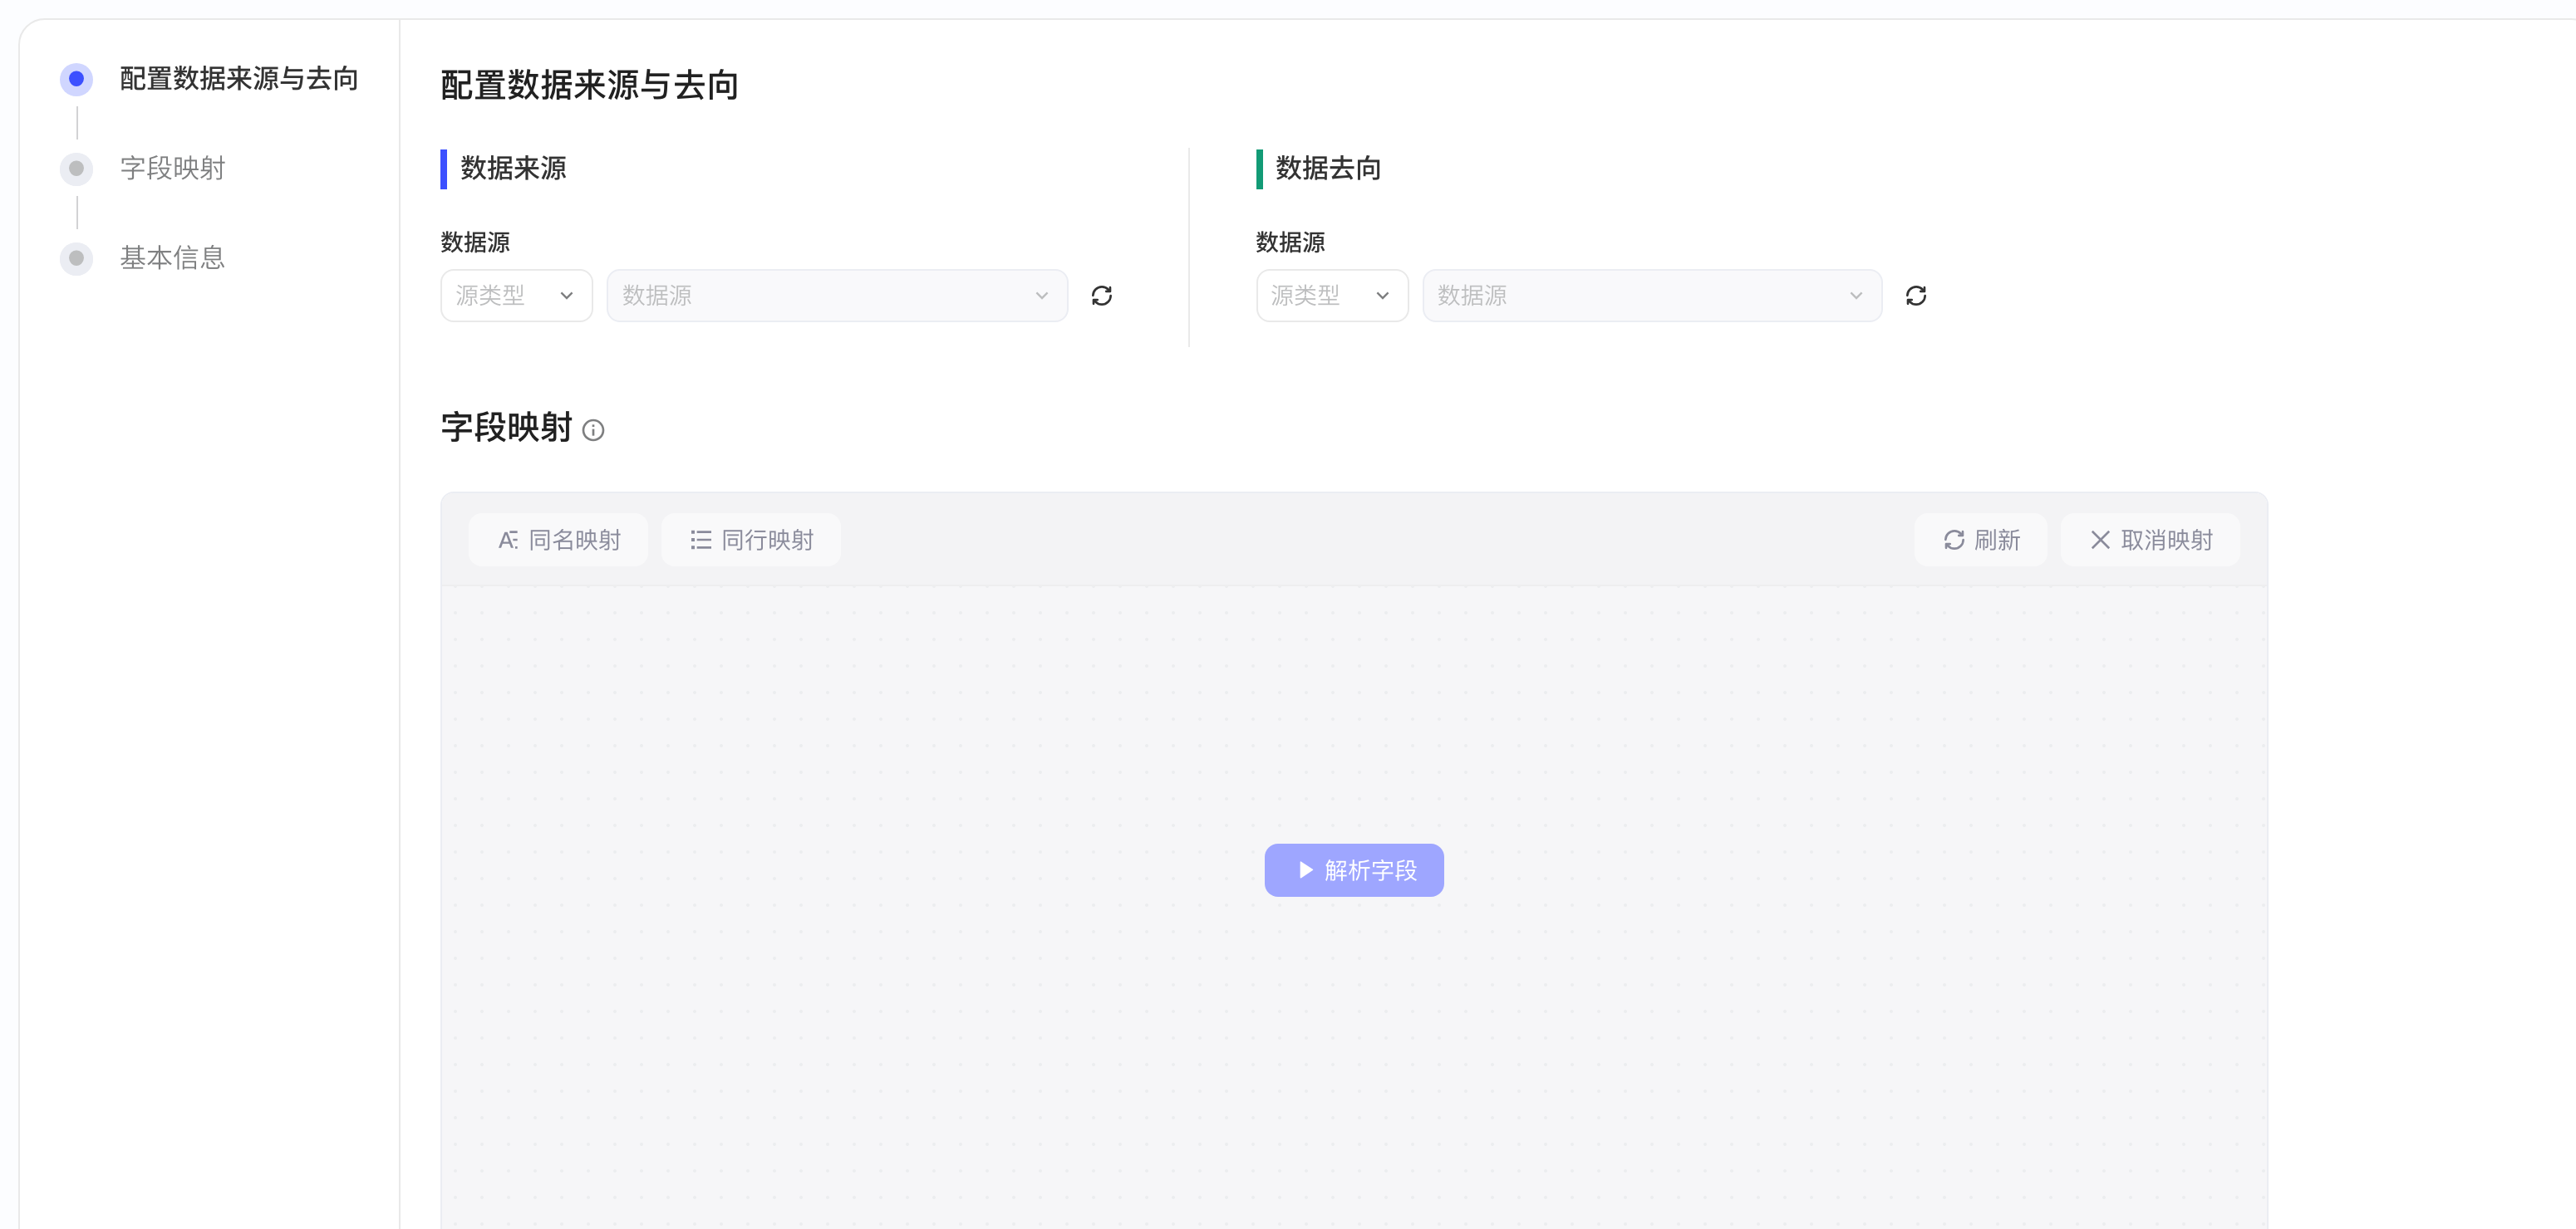Open the 源类型 dropdown under 数据去向
This screenshot has width=2576, height=1229.
point(1331,296)
